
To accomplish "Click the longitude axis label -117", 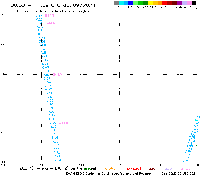I will point(41,165).
